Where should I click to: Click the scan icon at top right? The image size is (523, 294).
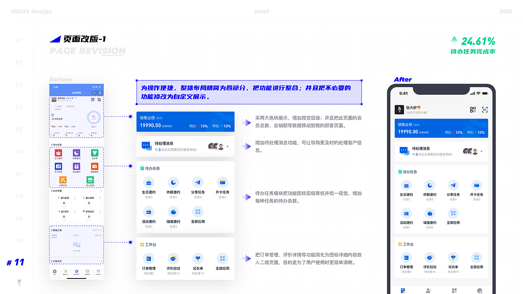click(485, 109)
